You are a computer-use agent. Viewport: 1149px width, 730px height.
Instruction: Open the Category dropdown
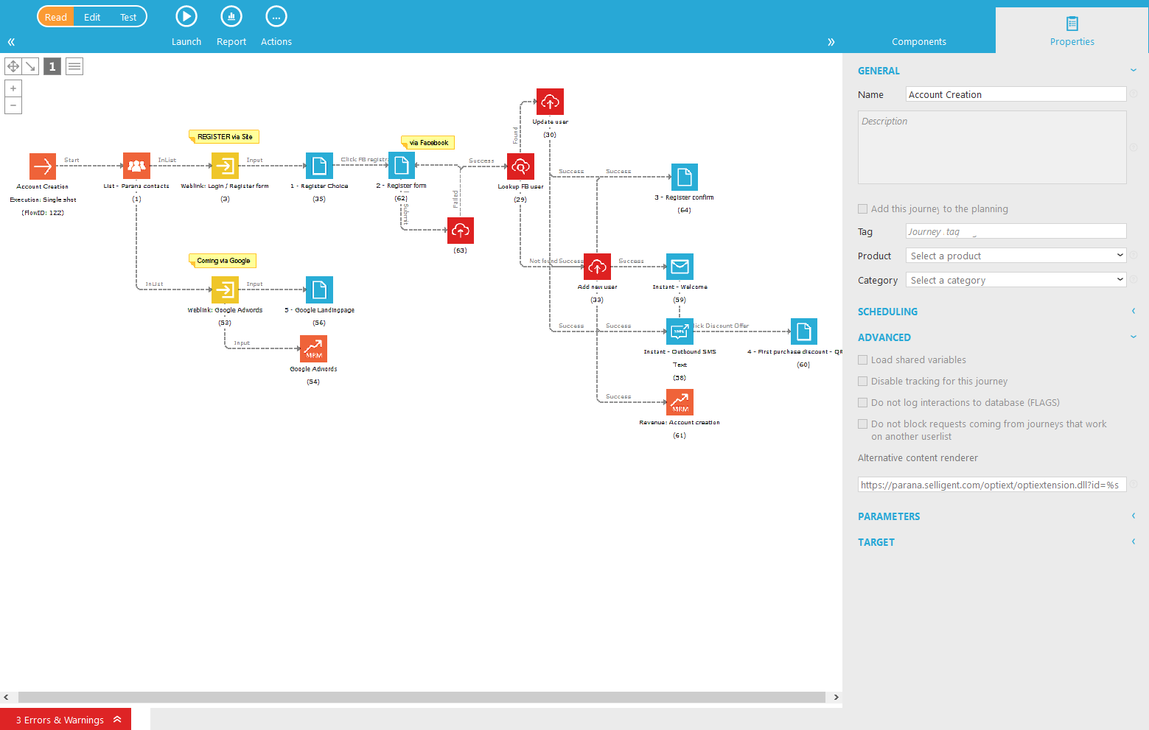1016,280
